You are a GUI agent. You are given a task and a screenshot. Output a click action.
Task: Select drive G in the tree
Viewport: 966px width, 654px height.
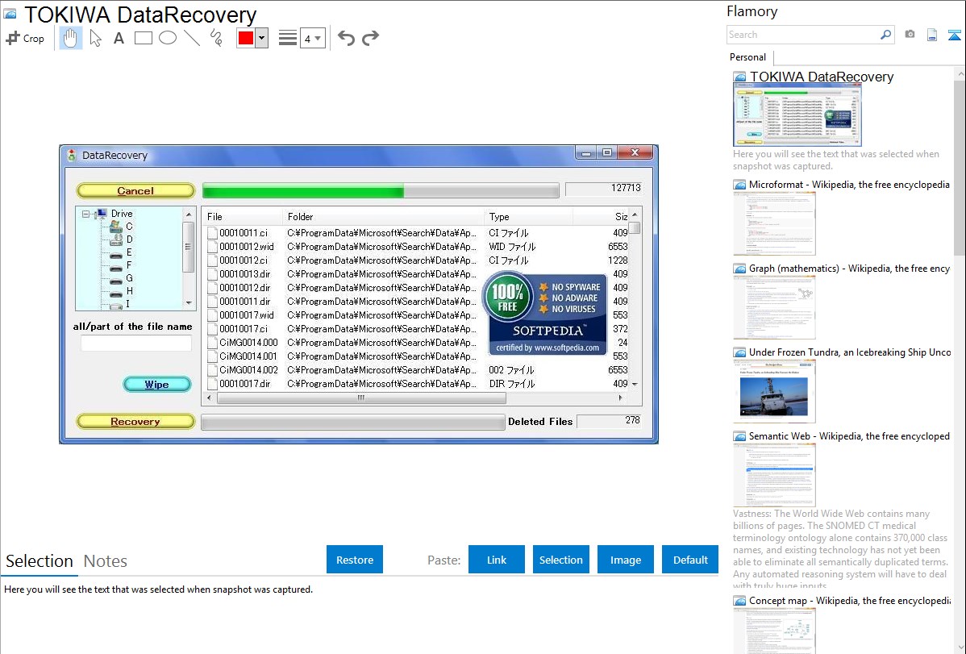(x=129, y=278)
